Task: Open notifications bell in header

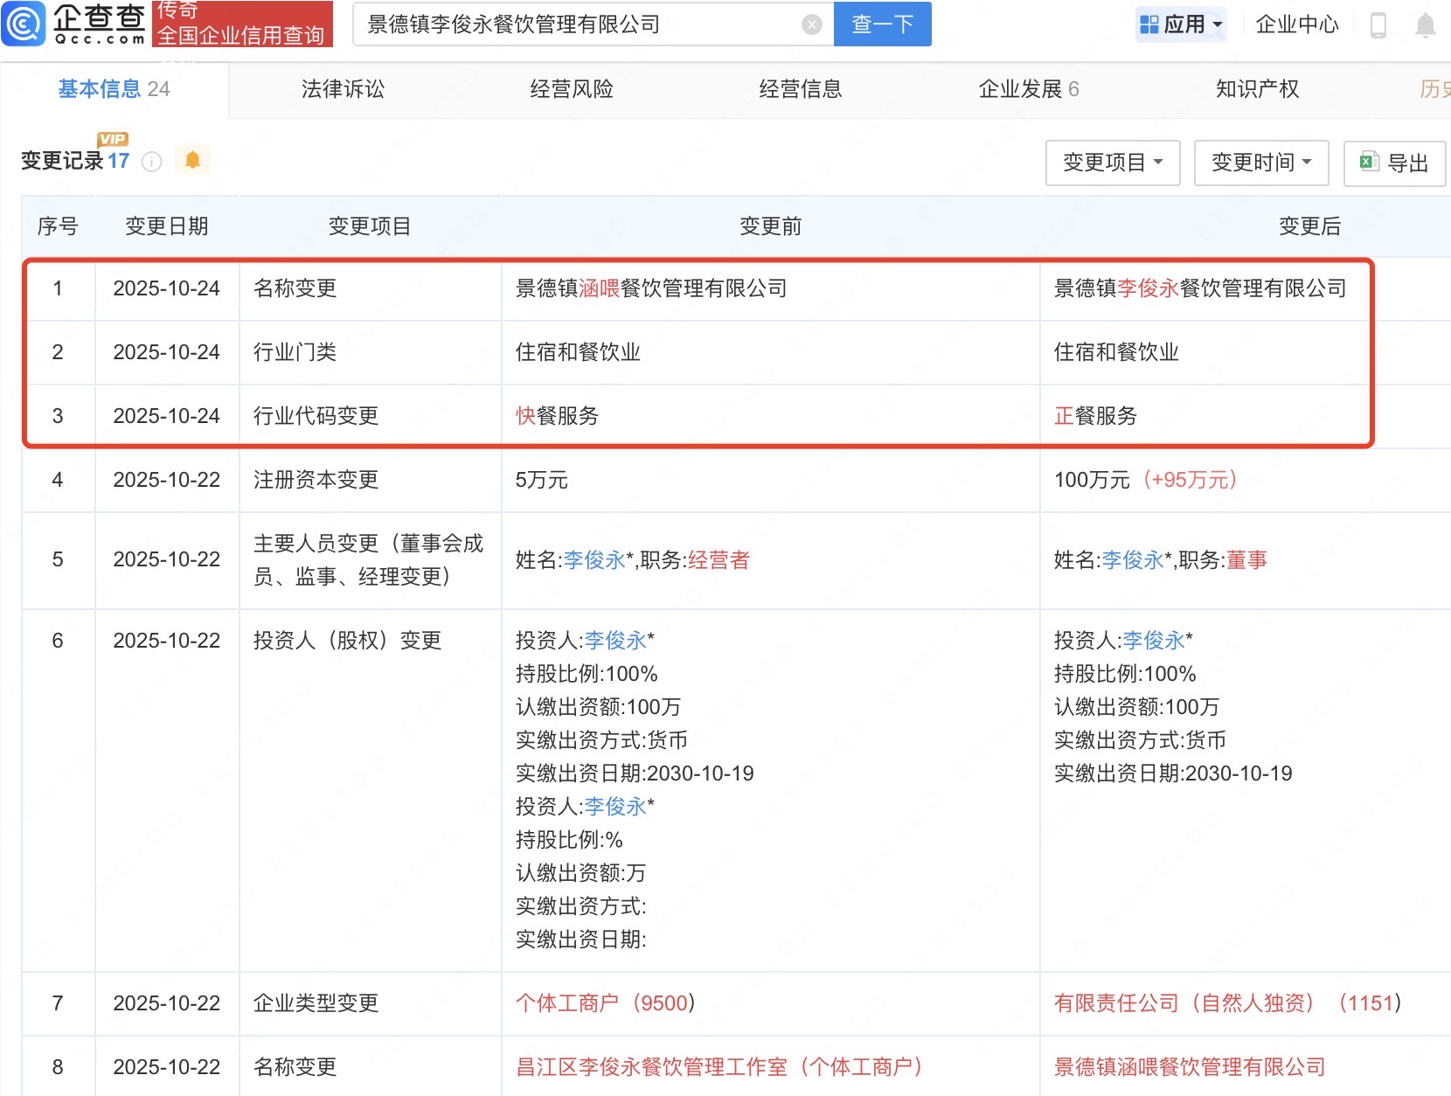Action: pos(1425,25)
